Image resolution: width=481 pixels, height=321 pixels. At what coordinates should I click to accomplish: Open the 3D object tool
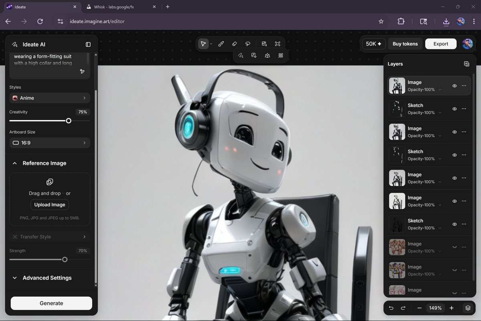[267, 55]
